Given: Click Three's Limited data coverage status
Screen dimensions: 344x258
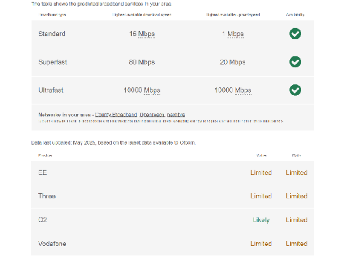Looking at the screenshot, I should [297, 196].
